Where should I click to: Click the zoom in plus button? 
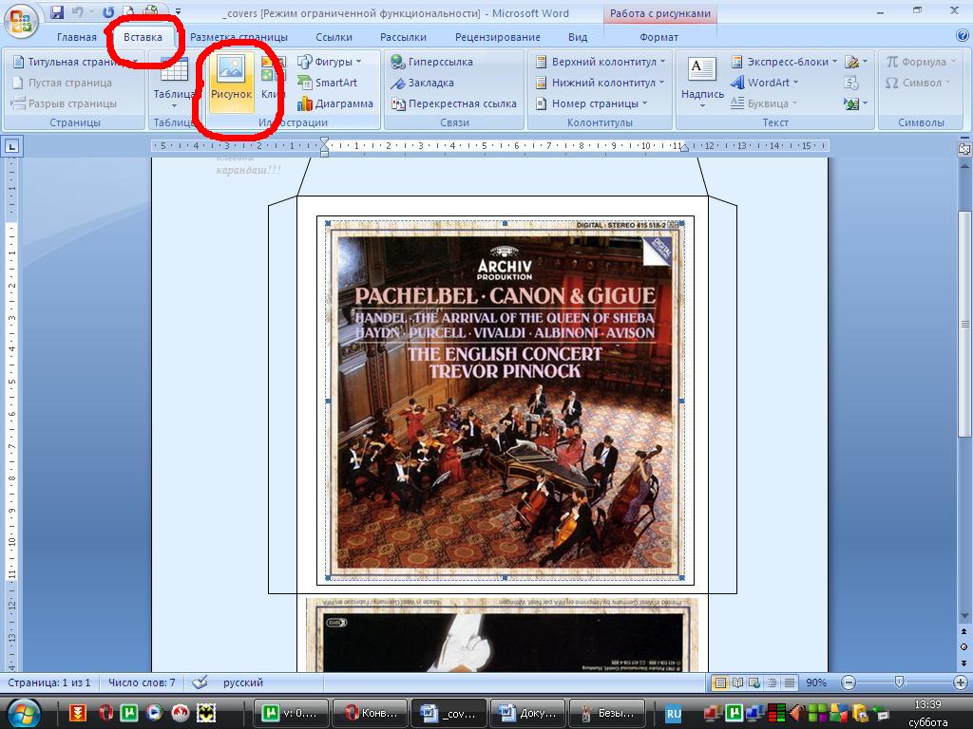(960, 683)
